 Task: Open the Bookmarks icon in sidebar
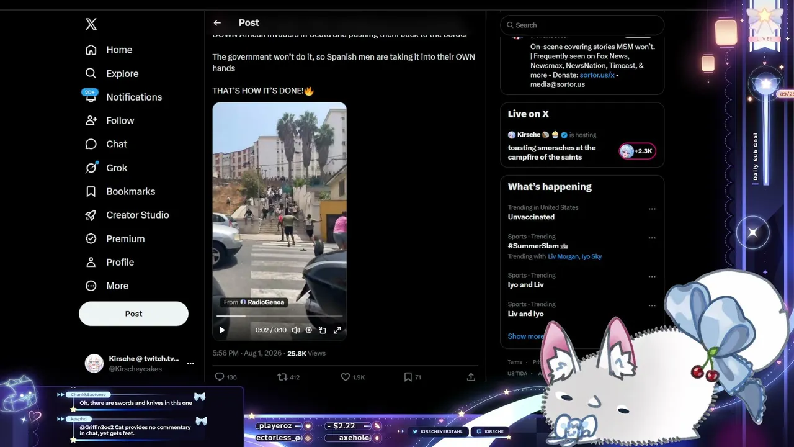click(91, 191)
